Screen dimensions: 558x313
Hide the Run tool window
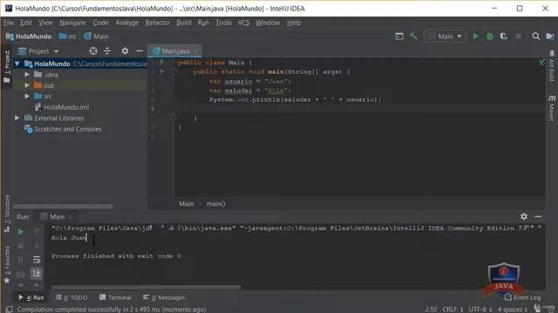click(x=538, y=216)
